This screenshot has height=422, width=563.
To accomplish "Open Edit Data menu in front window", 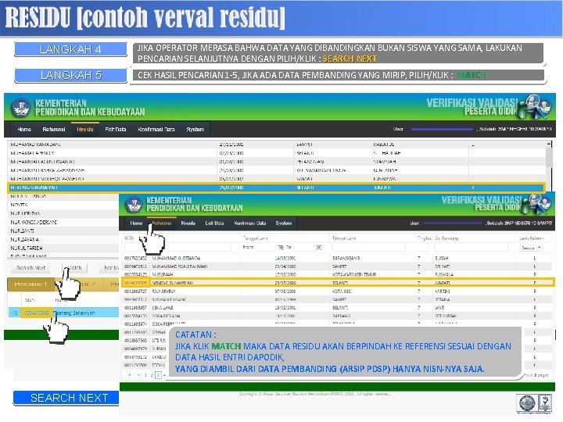I will [214, 224].
